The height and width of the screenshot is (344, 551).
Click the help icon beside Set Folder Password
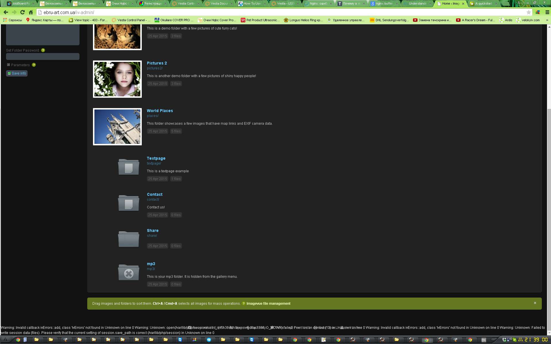tap(43, 50)
